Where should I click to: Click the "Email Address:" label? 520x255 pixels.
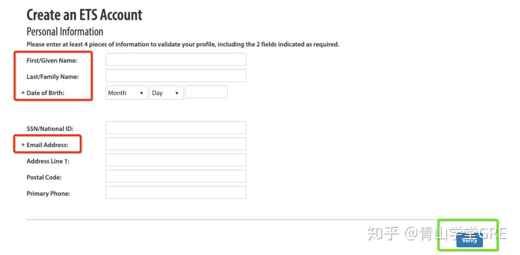coord(47,145)
